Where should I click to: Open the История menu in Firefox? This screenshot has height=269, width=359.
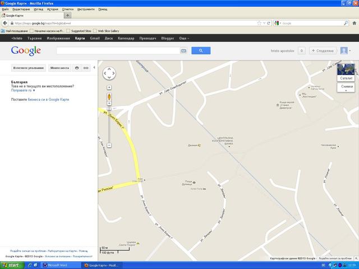click(52, 10)
